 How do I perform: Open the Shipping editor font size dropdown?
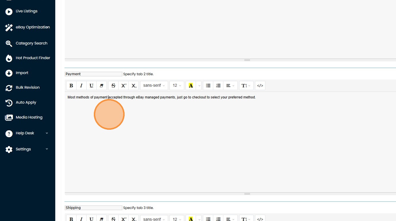click(x=177, y=219)
